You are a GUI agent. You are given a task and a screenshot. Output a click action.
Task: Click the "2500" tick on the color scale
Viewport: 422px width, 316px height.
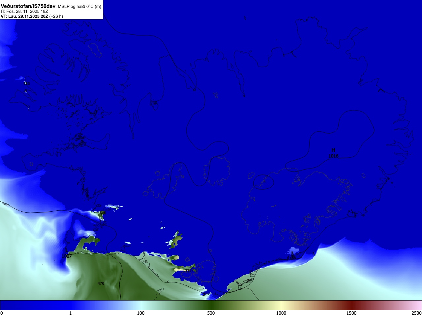(417, 313)
